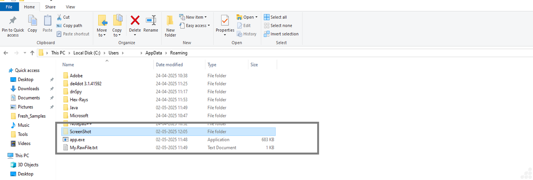Click the Cut scissors icon
This screenshot has width=533, height=180.
tap(59, 17)
